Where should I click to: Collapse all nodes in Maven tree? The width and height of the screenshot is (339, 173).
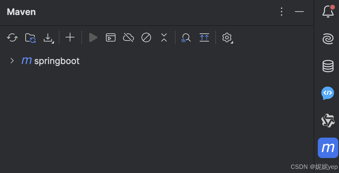(164, 37)
